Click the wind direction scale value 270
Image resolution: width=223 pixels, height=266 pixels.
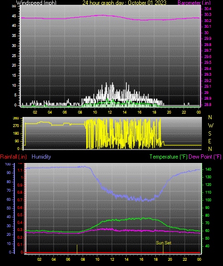tap(16, 126)
